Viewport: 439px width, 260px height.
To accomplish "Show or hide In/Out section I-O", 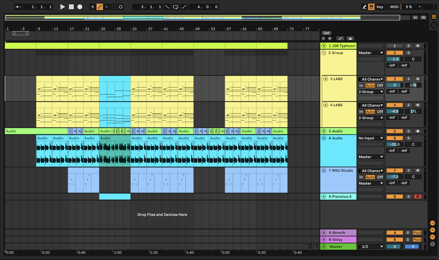I will tap(432, 223).
